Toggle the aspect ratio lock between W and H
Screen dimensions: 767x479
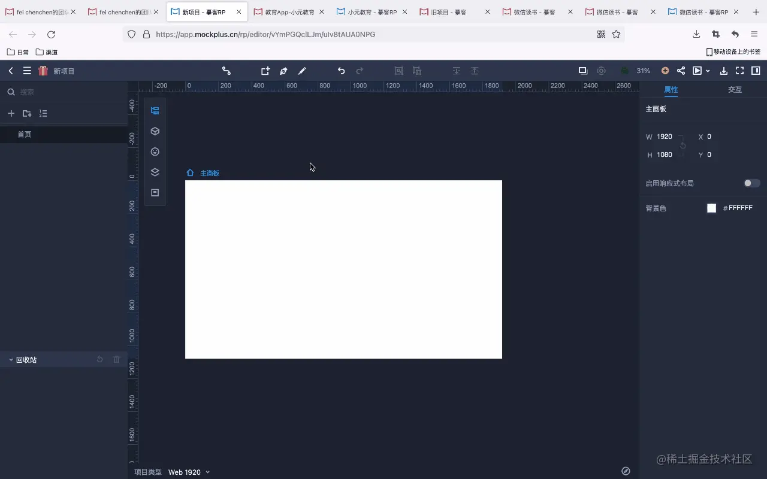click(x=683, y=145)
